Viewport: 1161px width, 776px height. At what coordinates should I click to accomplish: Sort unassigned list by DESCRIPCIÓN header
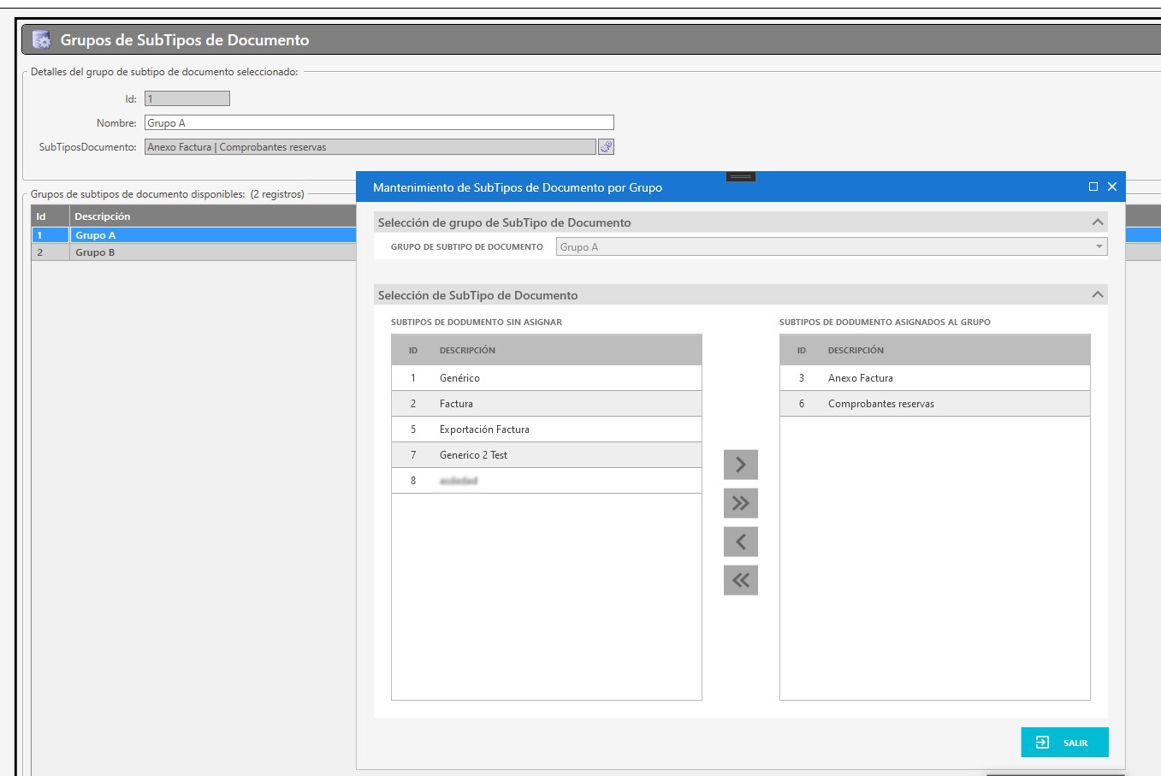click(467, 351)
